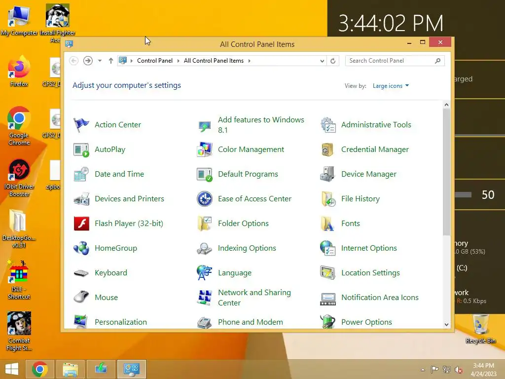505x379 pixels.
Task: Select the Devices and Printers icon
Action: point(81,199)
